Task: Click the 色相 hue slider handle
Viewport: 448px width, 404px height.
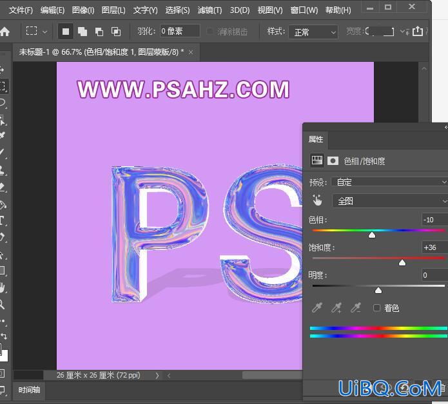Action: [x=372, y=235]
